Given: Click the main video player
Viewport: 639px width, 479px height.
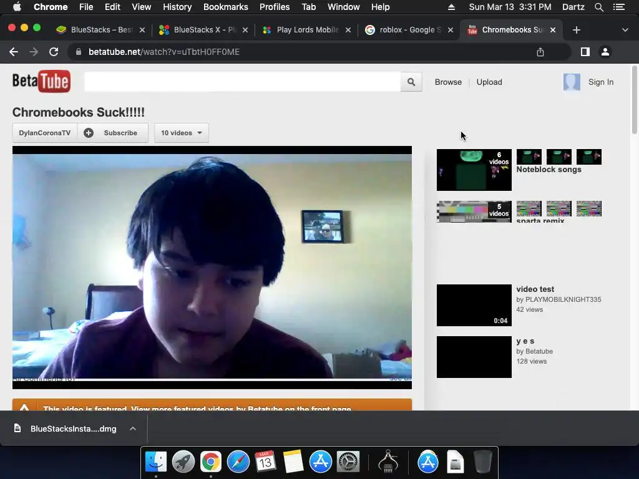Looking at the screenshot, I should [x=212, y=267].
